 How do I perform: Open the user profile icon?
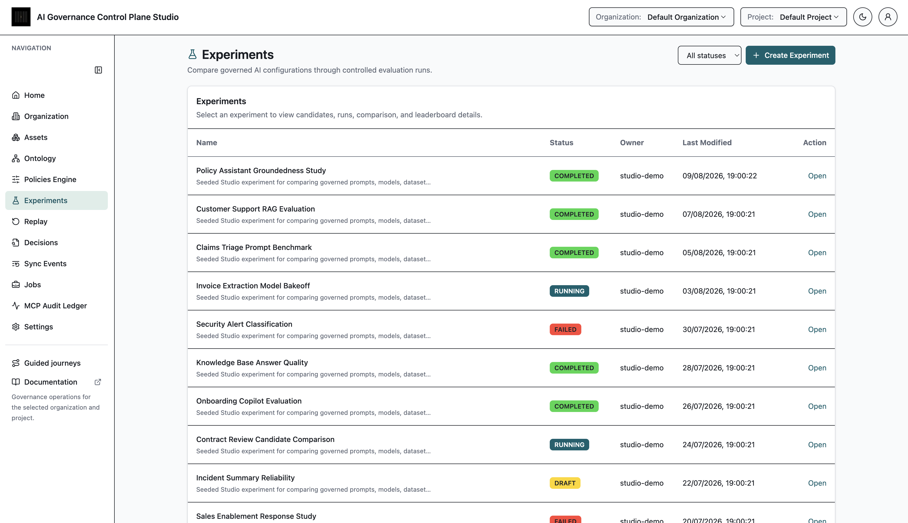click(x=887, y=17)
